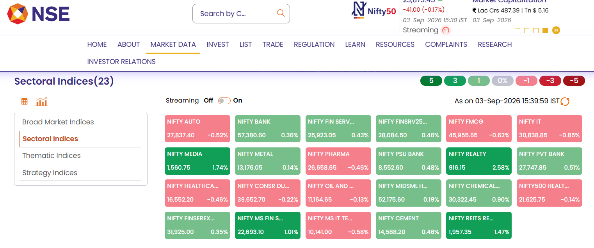
Task: Open the NIFTY PHARMA tile
Action: click(x=338, y=161)
